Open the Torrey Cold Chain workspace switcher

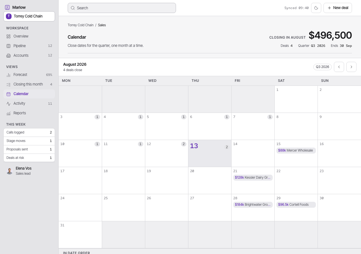[x=29, y=16]
